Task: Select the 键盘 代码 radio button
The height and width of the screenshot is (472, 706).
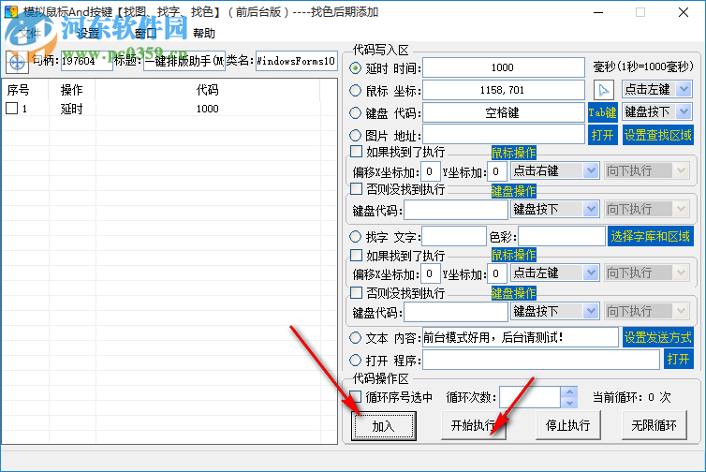Action: tap(355, 113)
